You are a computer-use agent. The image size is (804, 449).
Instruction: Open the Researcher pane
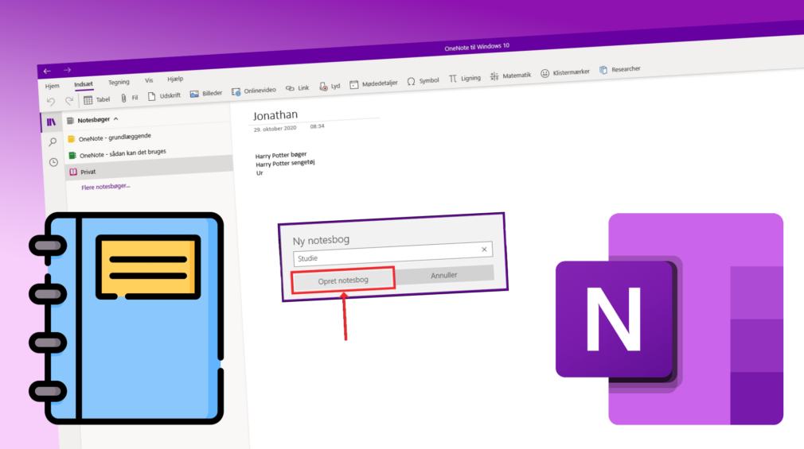coord(620,69)
